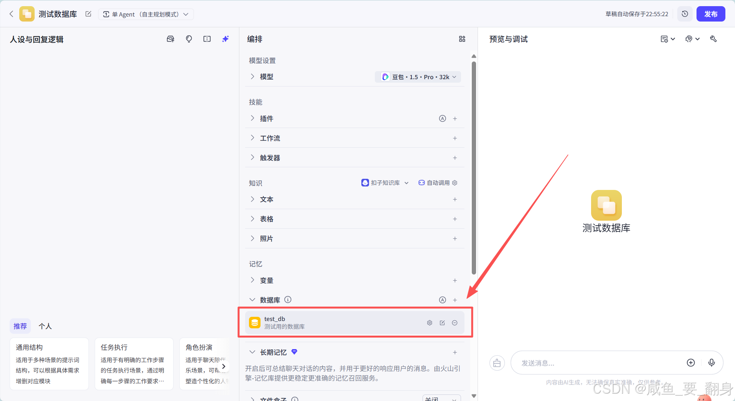Screen dimensions: 735x401
Task: Collapse the 长期记忆 section
Action: 252,352
